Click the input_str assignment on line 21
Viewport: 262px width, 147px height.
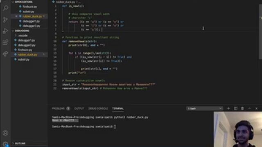coord(108,85)
